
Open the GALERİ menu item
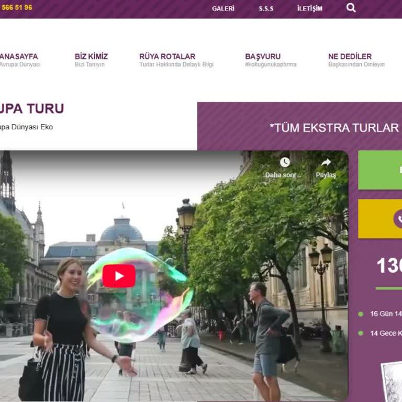coord(223,9)
